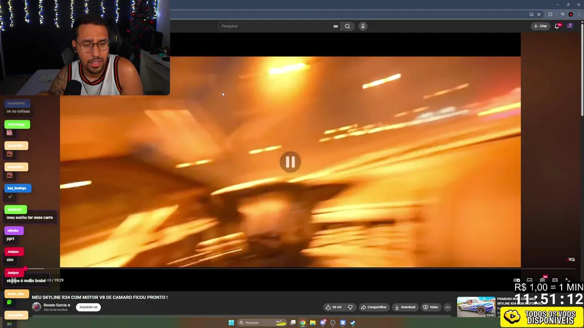Open Chrome extensions puzzle icon
The height and width of the screenshot is (328, 584).
(x=550, y=14)
